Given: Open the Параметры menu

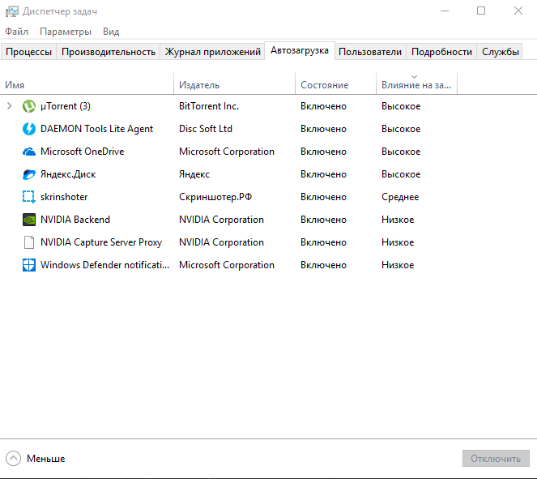Looking at the screenshot, I should [66, 32].
